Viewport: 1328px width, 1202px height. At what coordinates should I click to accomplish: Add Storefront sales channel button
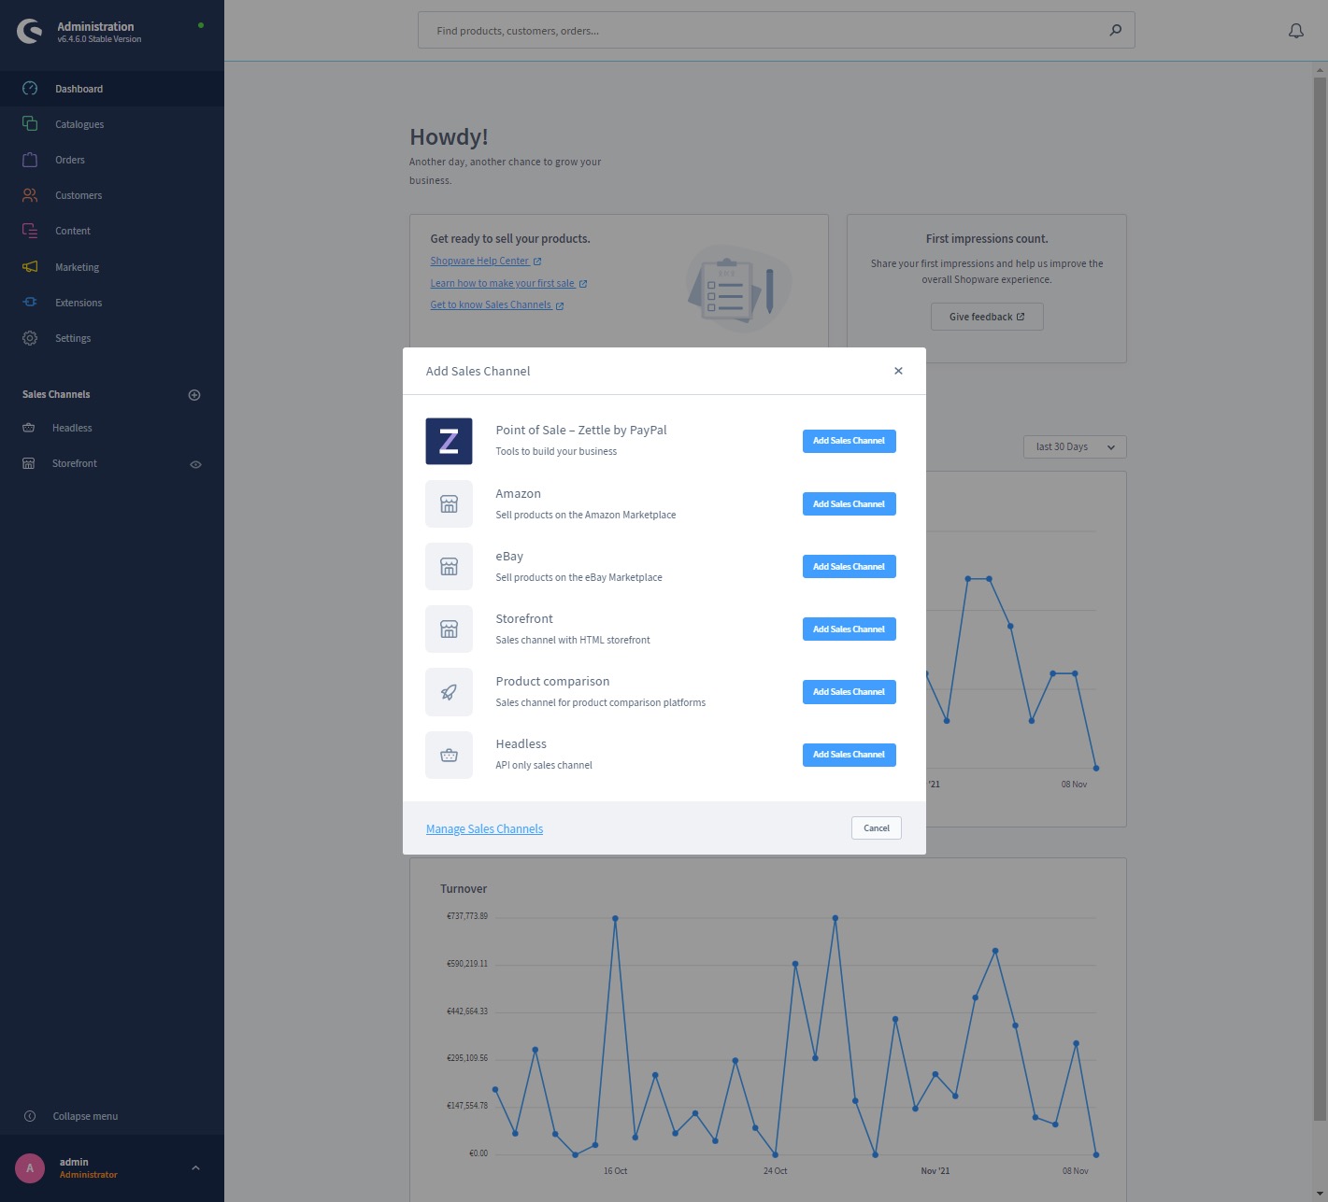coord(849,629)
